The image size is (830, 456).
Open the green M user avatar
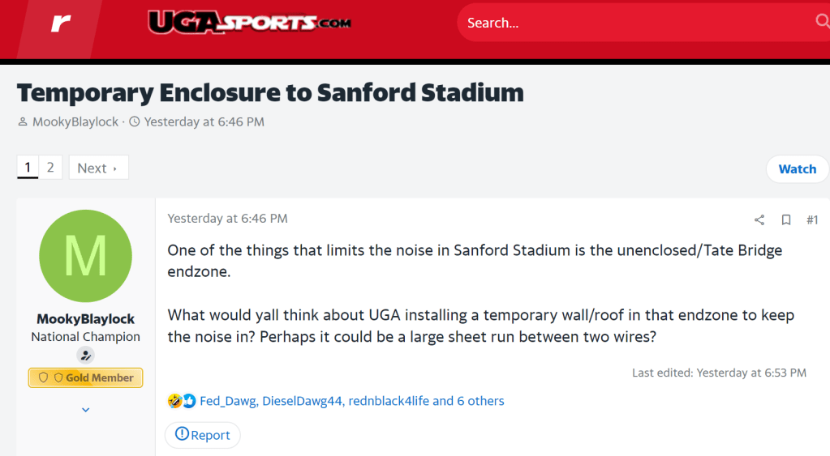point(85,256)
